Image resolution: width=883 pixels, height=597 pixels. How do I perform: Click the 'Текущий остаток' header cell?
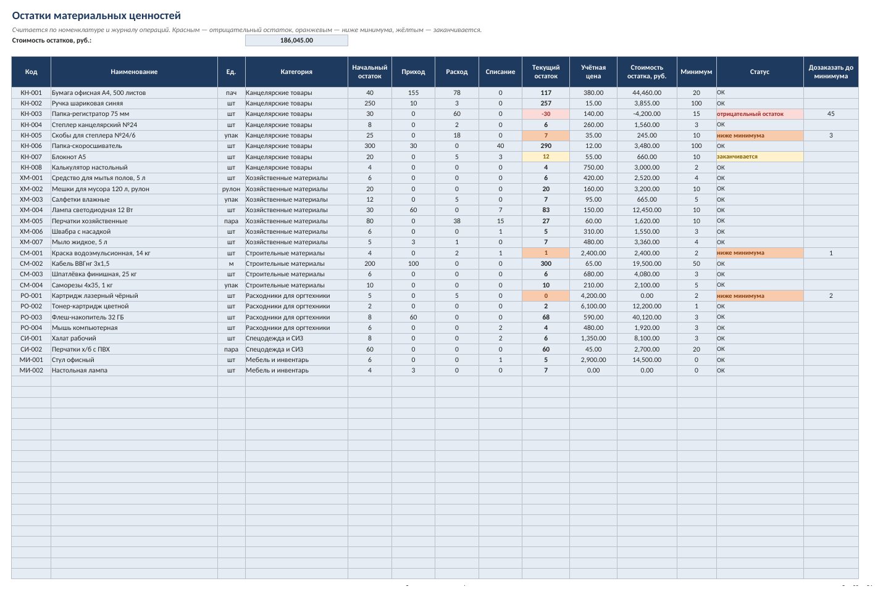tap(546, 72)
